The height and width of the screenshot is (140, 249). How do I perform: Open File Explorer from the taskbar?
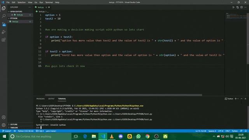coord(94,136)
